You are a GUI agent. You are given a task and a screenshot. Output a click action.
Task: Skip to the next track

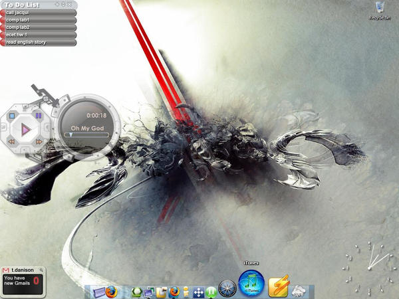pyautogui.click(x=39, y=142)
